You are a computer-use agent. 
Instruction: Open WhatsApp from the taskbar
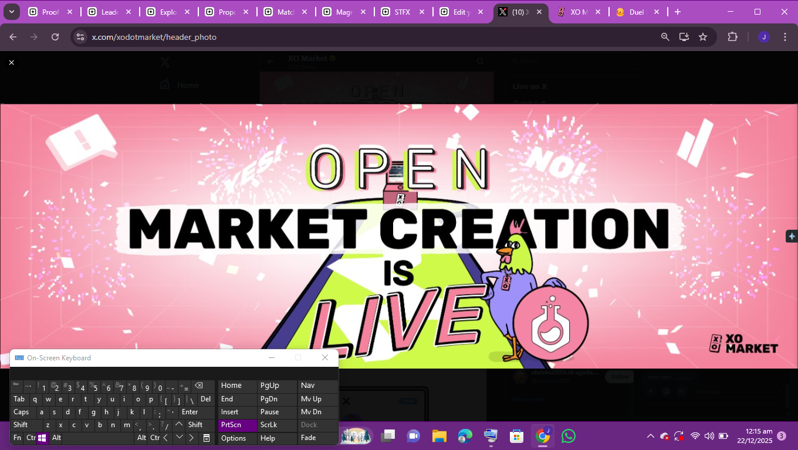click(568, 436)
